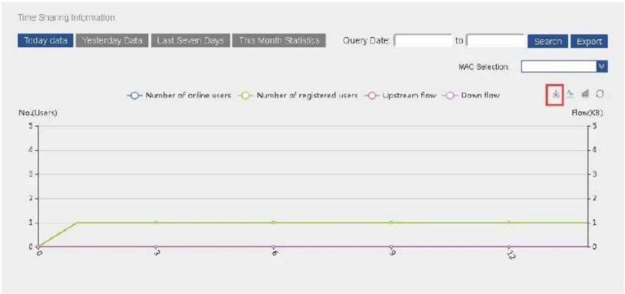Viewport: 625px width, 294px height.
Task: Switch chart to line view icon
Action: click(570, 94)
